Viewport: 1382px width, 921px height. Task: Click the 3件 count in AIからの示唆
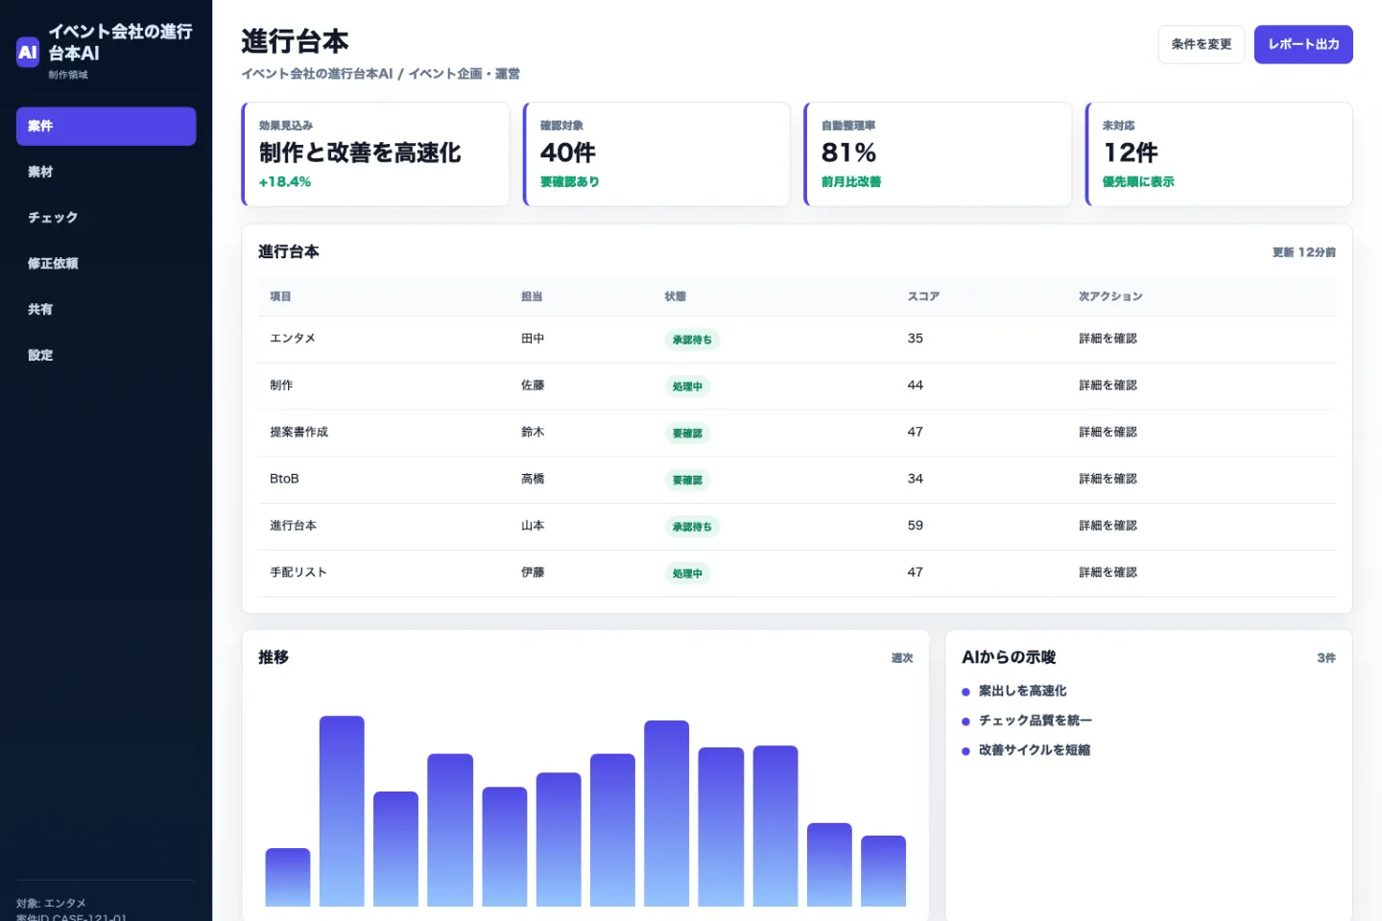[1326, 658]
